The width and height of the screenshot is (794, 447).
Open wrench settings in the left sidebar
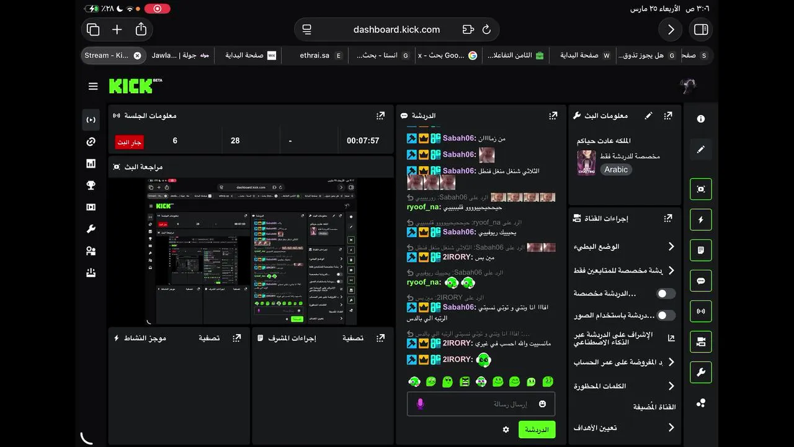click(x=91, y=229)
